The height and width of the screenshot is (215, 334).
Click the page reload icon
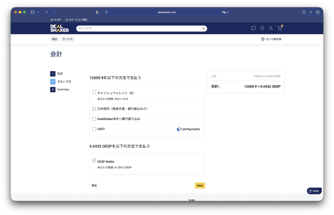tap(228, 12)
